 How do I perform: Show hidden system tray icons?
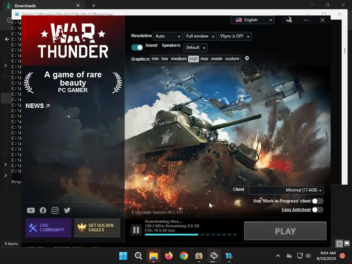(x=278, y=256)
